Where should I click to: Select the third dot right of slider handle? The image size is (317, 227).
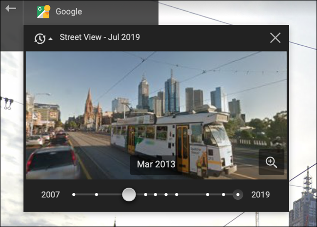[166, 194]
